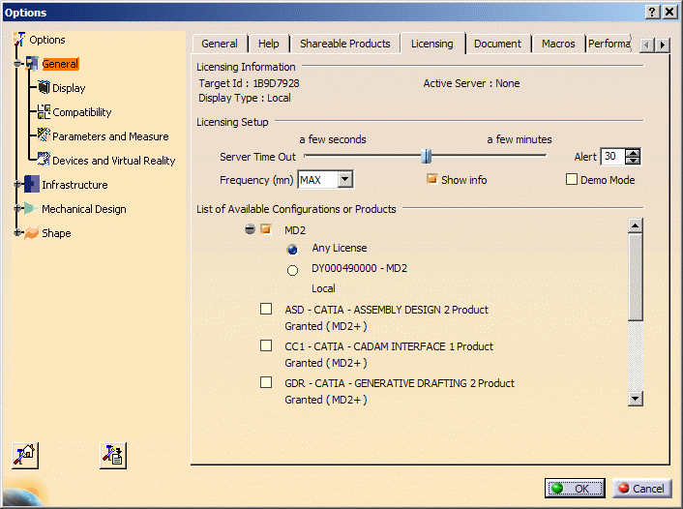Click the configurations list scroll down arrow
The height and width of the screenshot is (509, 683).
click(635, 399)
